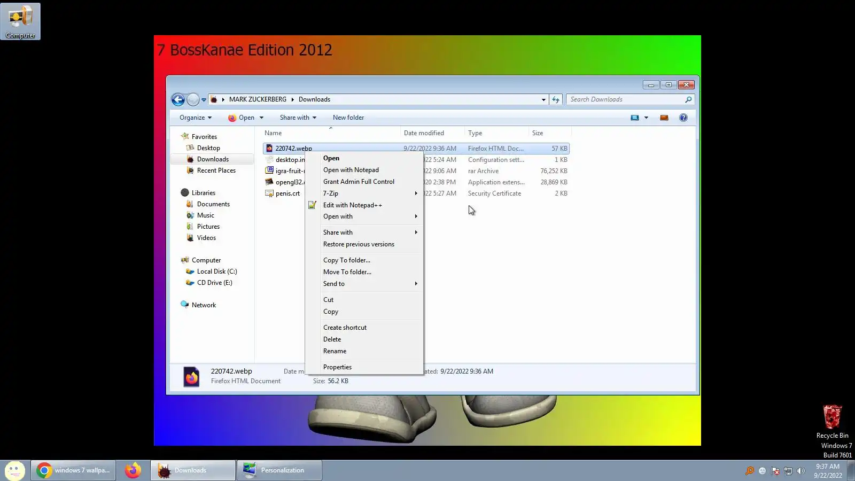Sort files by the Size column
Screen dimensions: 855x481
pyautogui.click(x=550, y=133)
